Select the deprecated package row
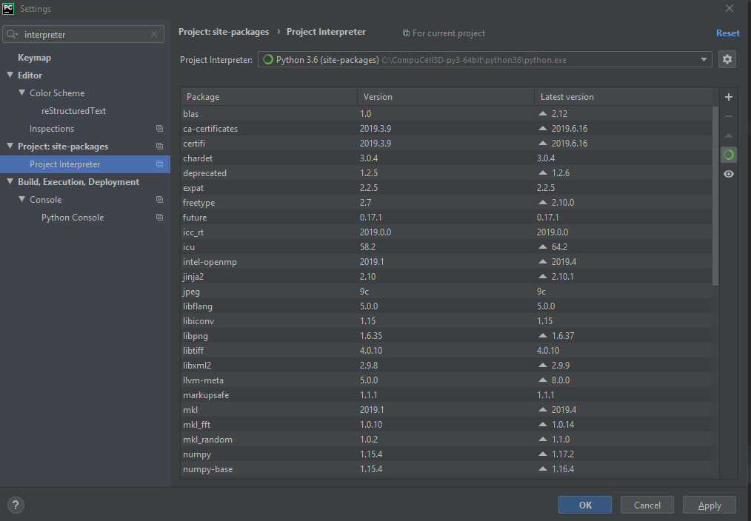The height and width of the screenshot is (521, 751). click(447, 172)
